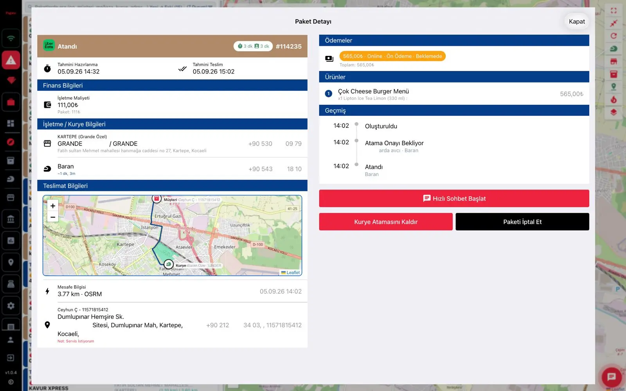626x391 pixels.
Task: Click the flame heatmap icon on background map toolbar
Action: pyautogui.click(x=613, y=99)
